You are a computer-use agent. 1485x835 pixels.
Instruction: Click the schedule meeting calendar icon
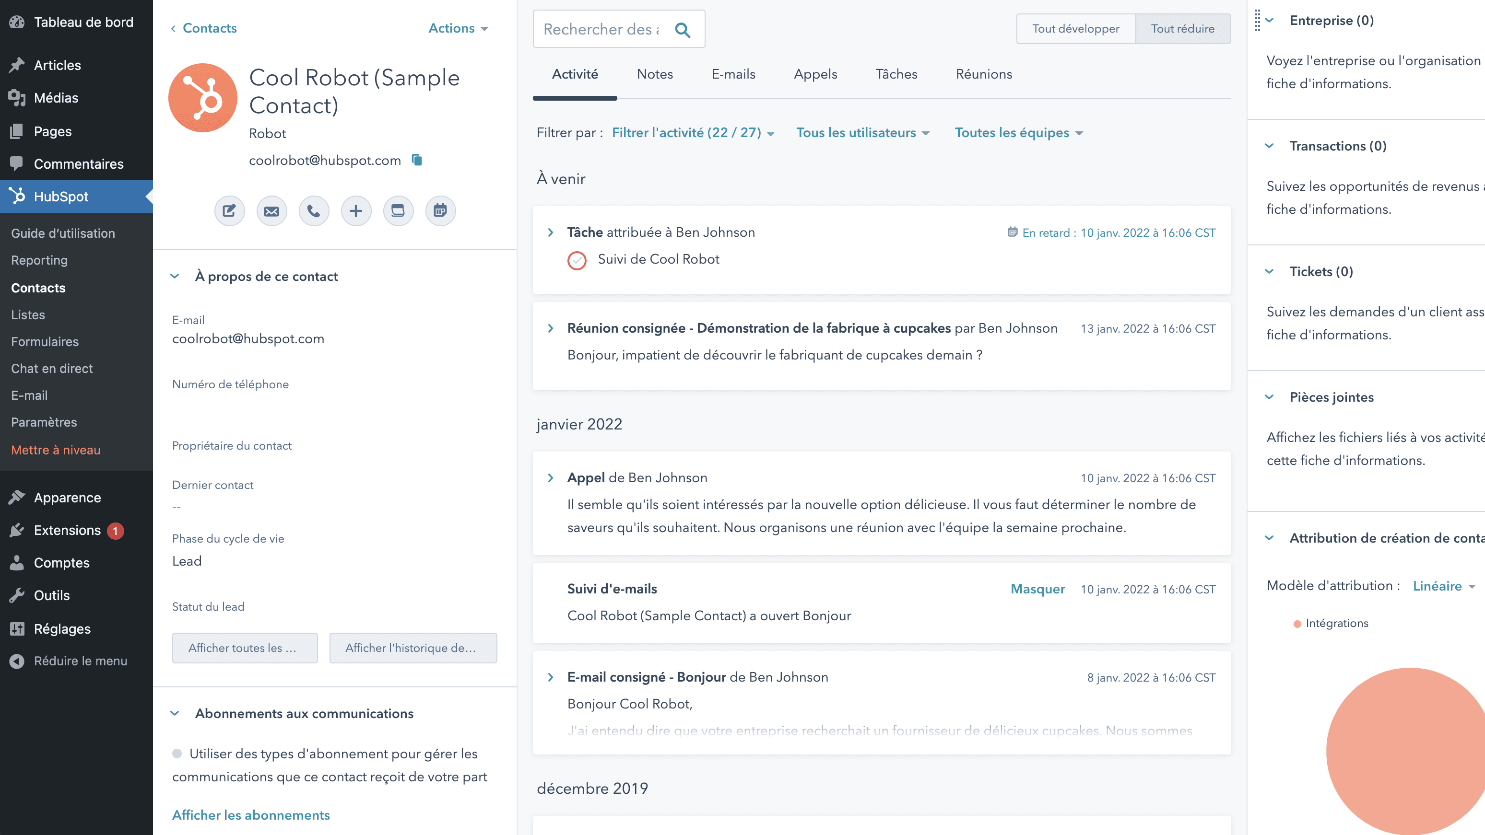tap(440, 211)
